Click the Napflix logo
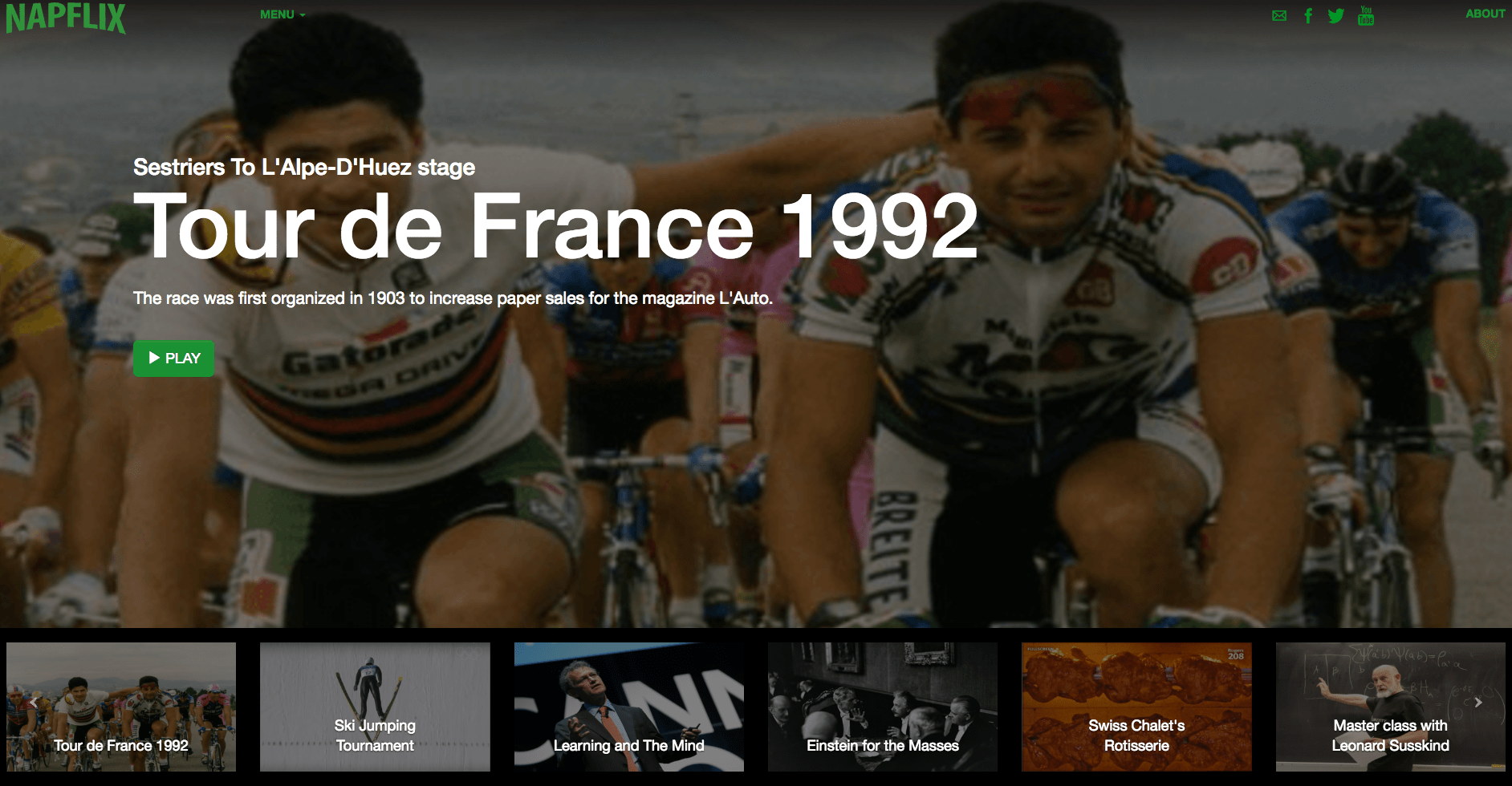This screenshot has height=786, width=1512. tap(66, 17)
